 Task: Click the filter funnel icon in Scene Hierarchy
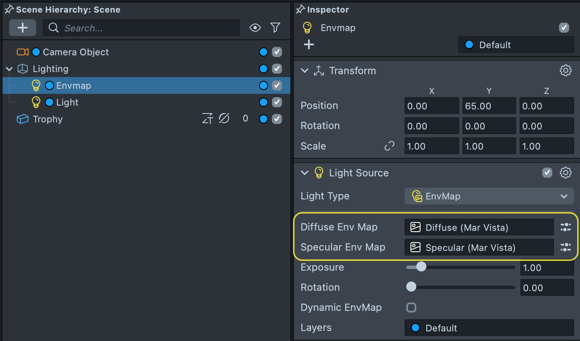[275, 28]
